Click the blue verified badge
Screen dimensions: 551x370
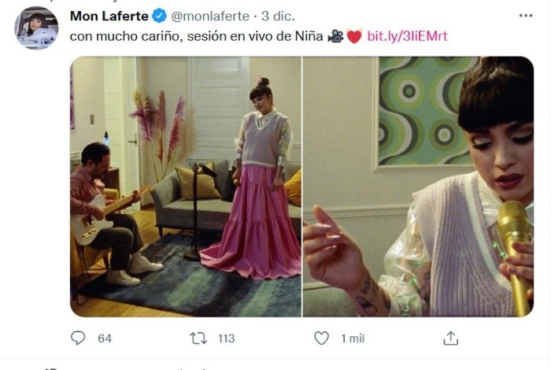click(157, 16)
